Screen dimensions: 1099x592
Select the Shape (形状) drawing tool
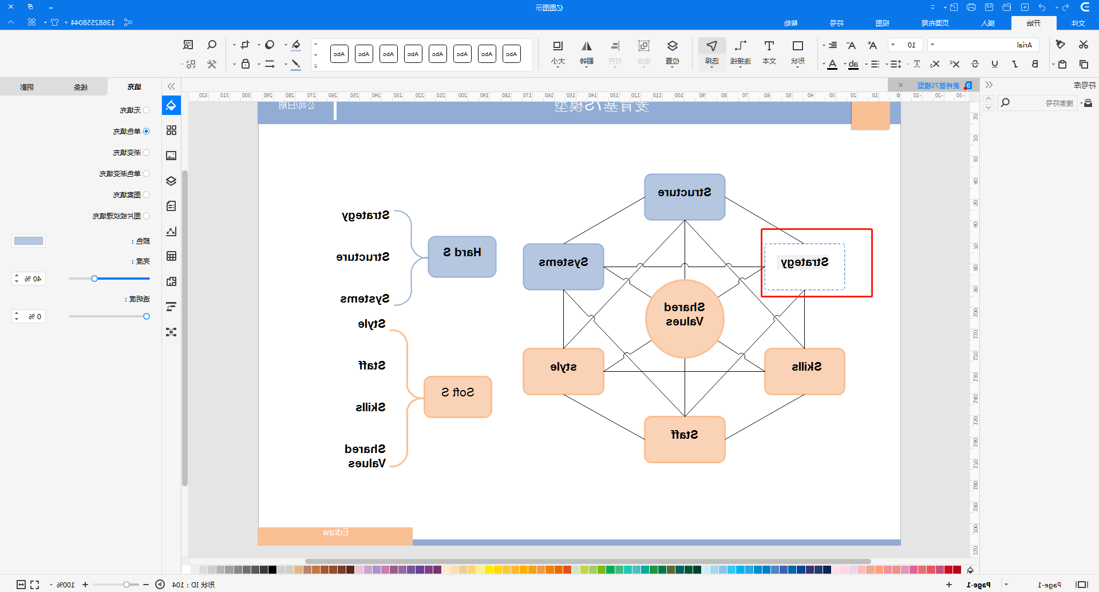coord(798,53)
